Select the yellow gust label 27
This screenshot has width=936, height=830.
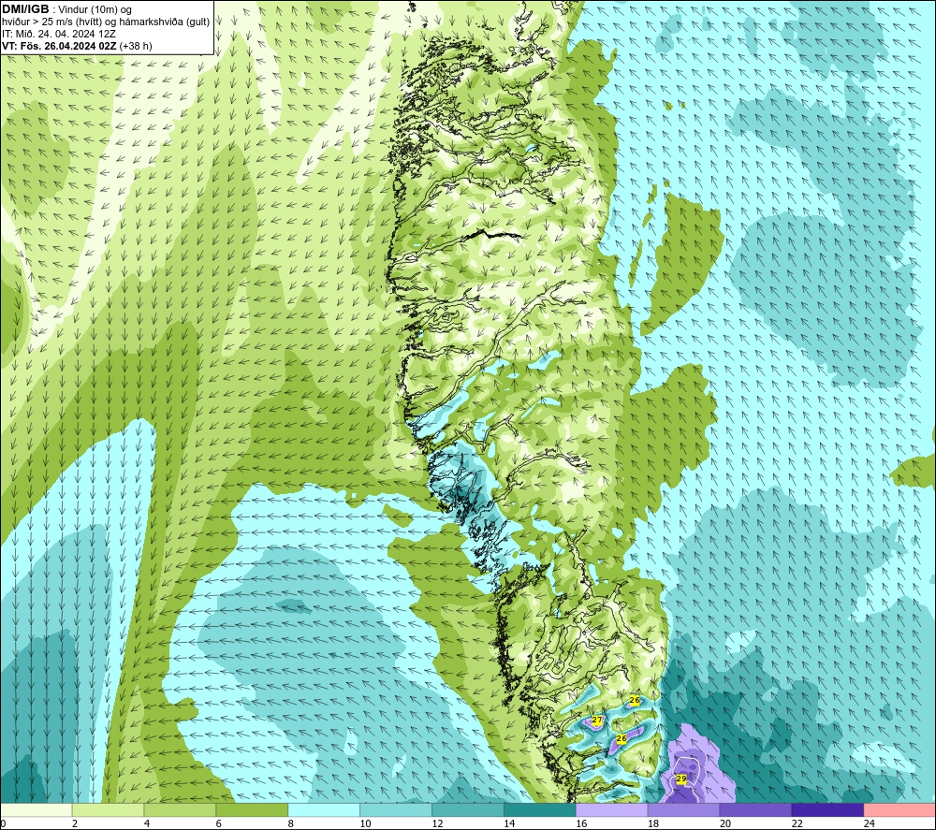click(597, 721)
